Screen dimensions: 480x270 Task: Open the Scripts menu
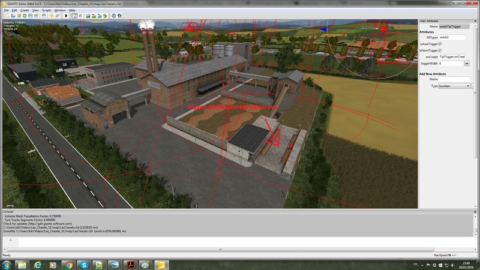[x=46, y=10]
